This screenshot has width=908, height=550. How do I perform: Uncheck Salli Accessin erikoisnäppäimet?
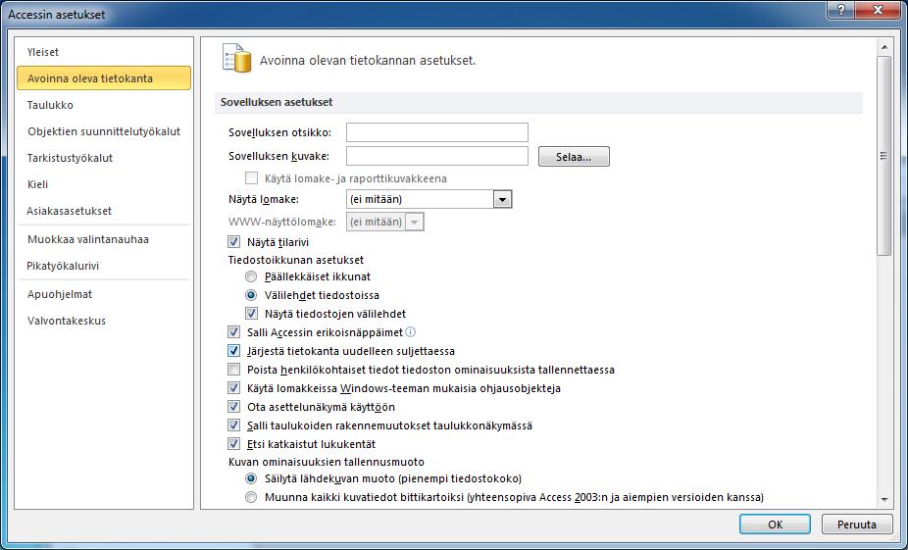click(x=234, y=332)
